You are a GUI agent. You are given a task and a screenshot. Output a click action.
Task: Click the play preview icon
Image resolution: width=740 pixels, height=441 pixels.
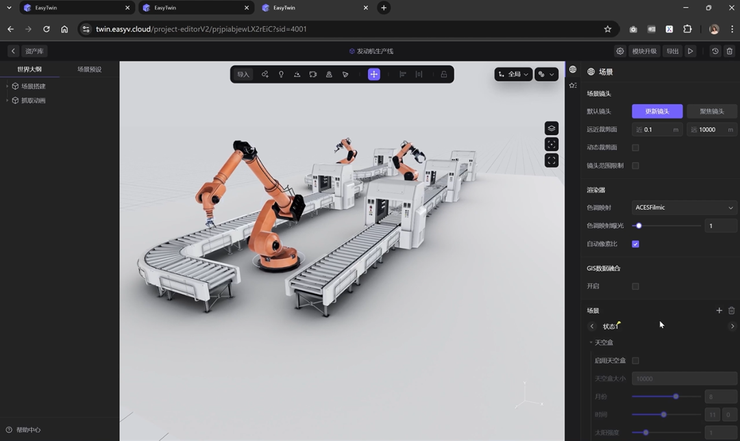[691, 51]
